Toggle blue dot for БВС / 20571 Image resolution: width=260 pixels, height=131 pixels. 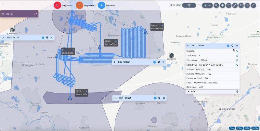coord(155,98)
